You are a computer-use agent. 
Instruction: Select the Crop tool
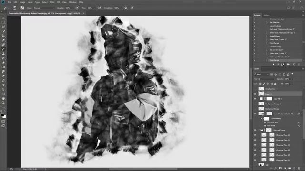point(3,36)
